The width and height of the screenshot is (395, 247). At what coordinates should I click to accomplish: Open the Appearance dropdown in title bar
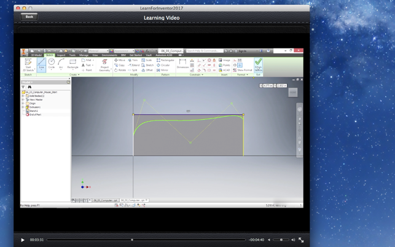(x=124, y=51)
